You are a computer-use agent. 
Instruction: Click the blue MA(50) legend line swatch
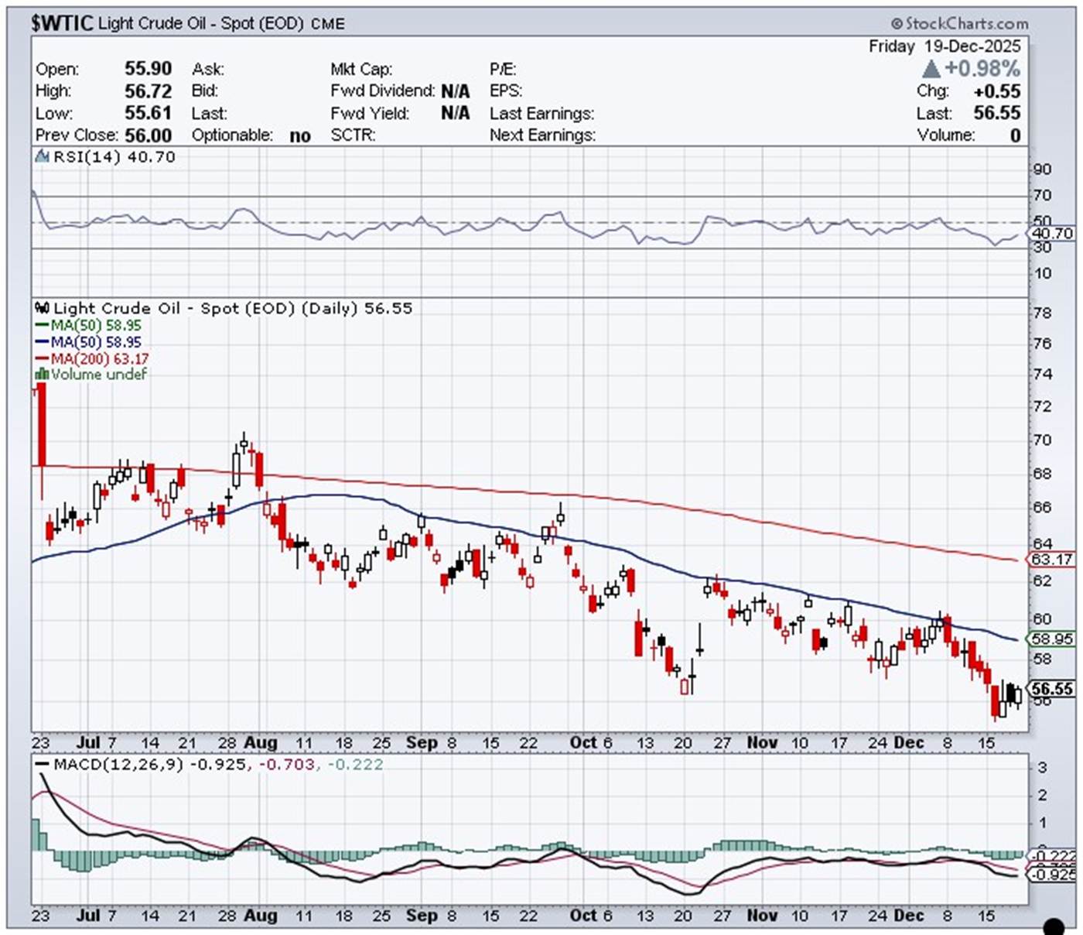tap(42, 342)
